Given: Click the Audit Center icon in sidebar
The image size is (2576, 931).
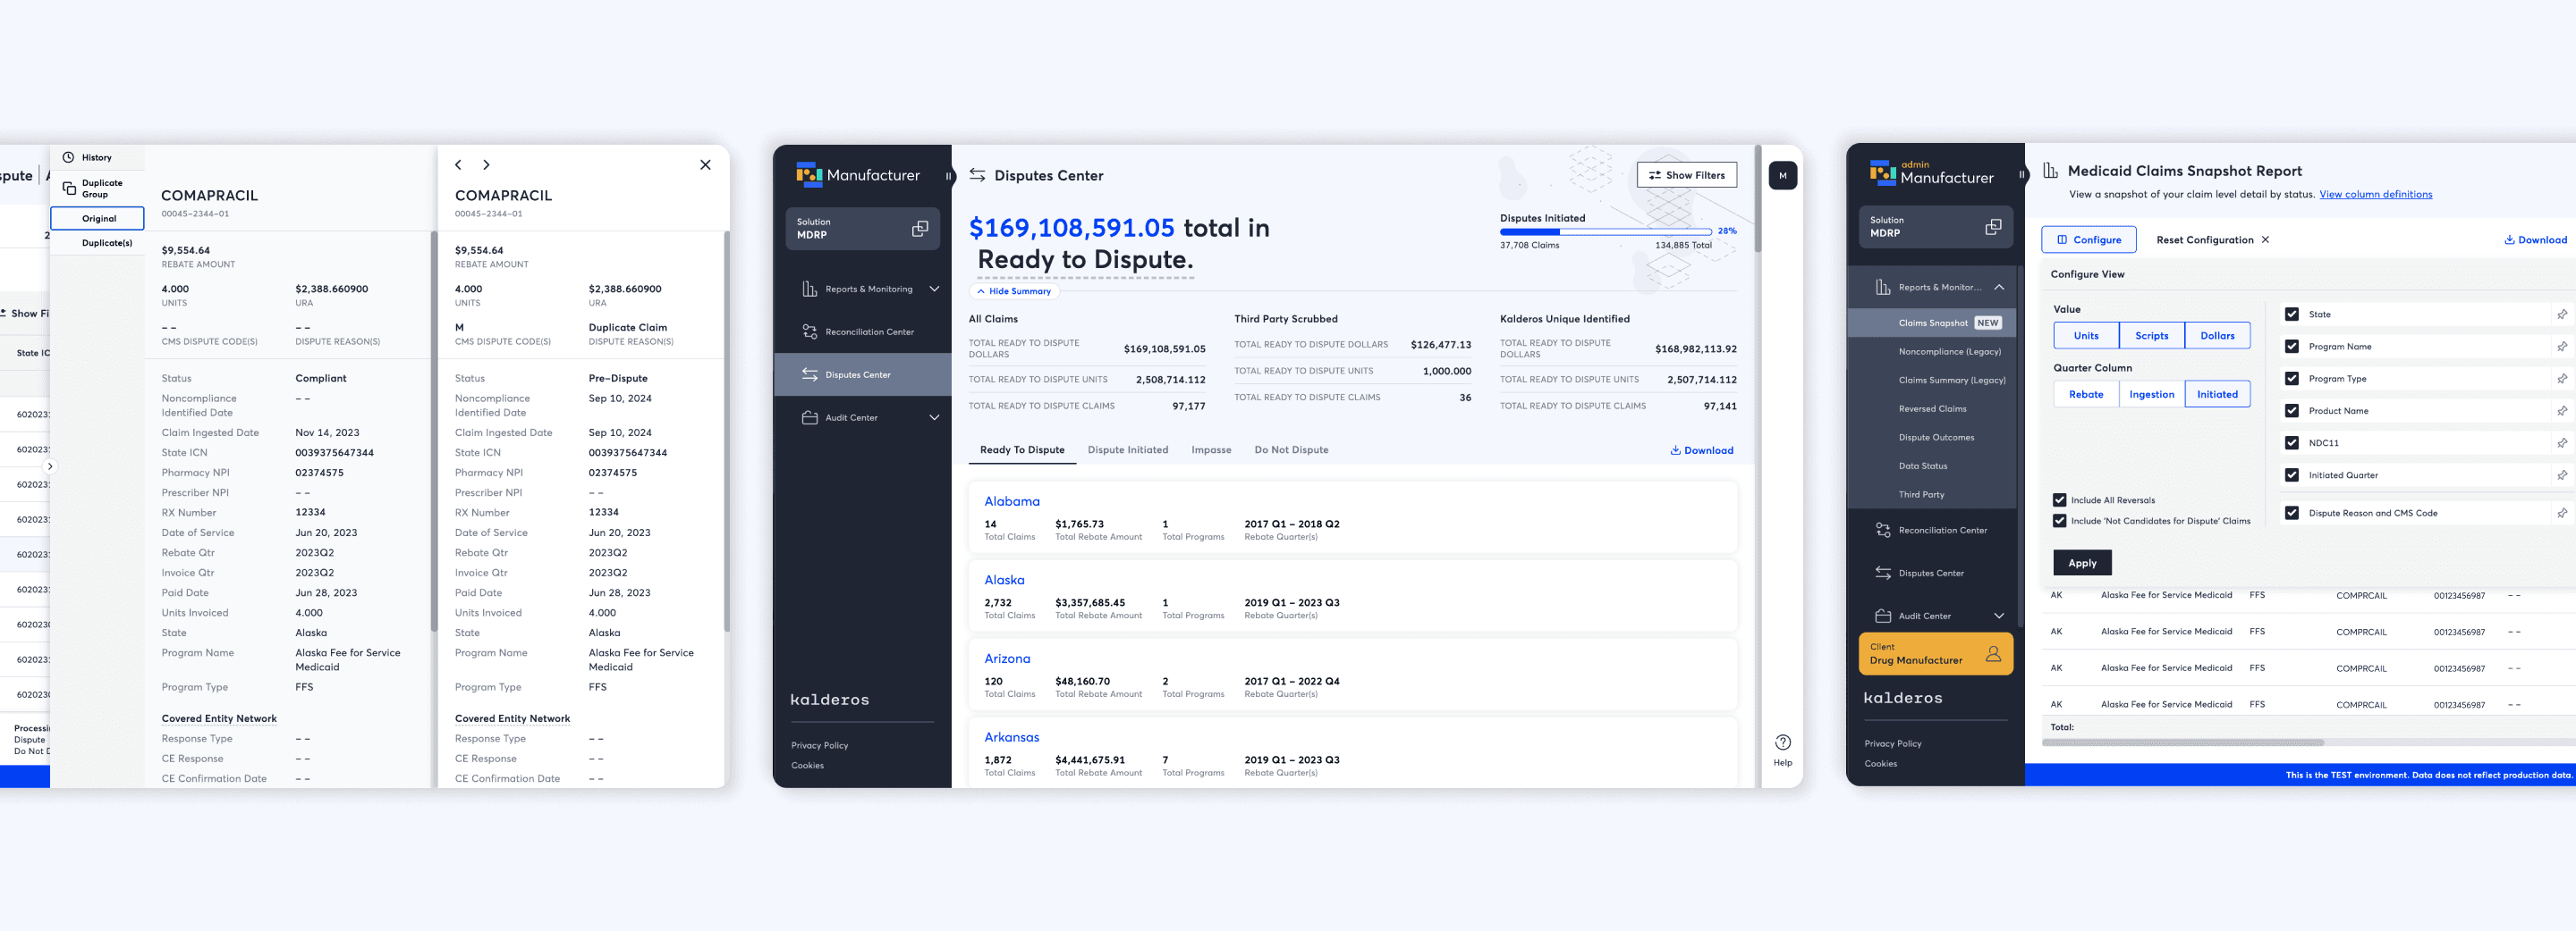Looking at the screenshot, I should 811,416.
